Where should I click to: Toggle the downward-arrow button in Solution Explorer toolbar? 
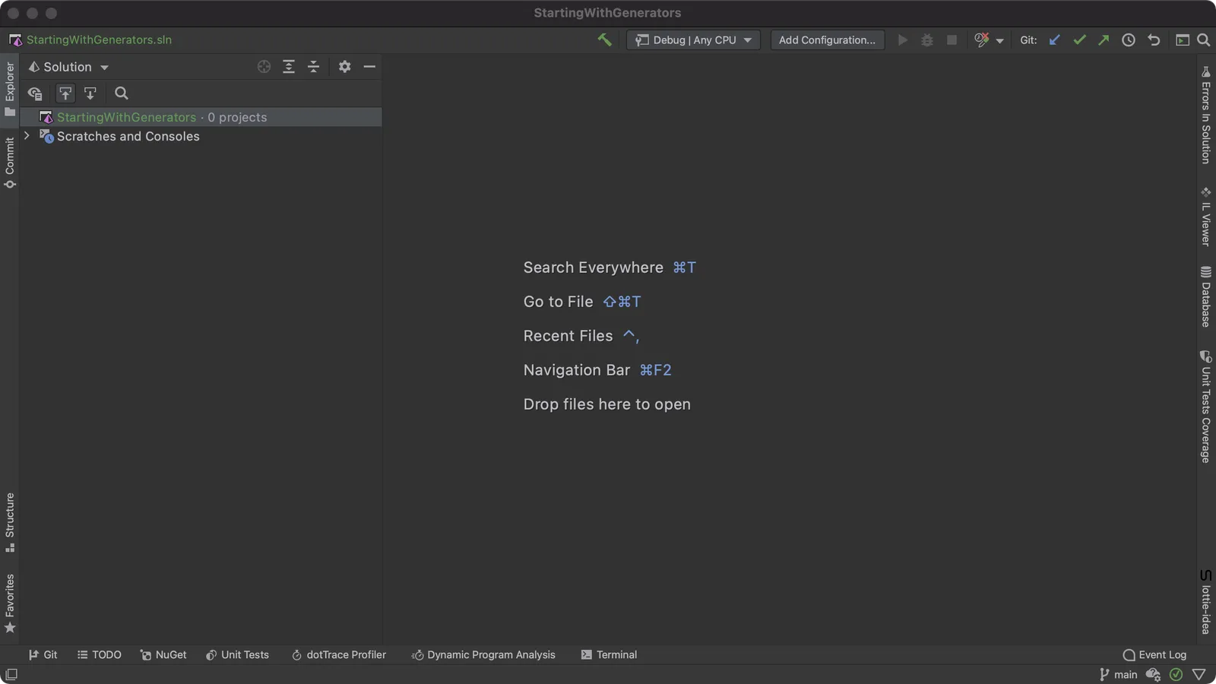pos(90,93)
